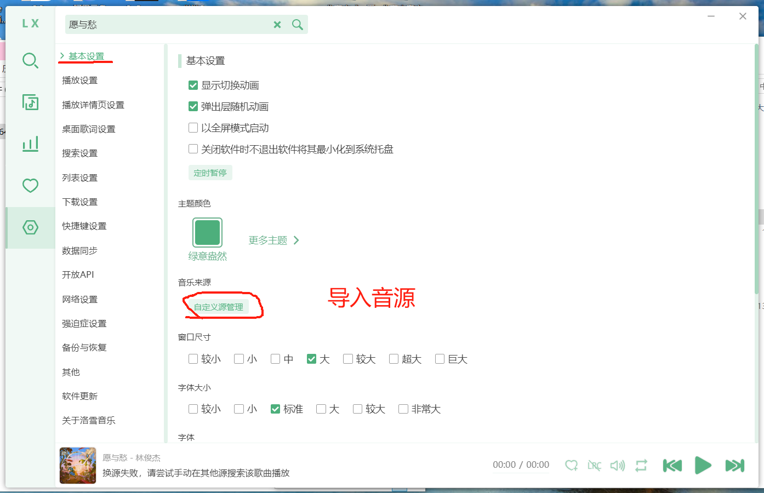Enable 以全屏模式启动 option
Screen dimensions: 764x493
tap(193, 128)
